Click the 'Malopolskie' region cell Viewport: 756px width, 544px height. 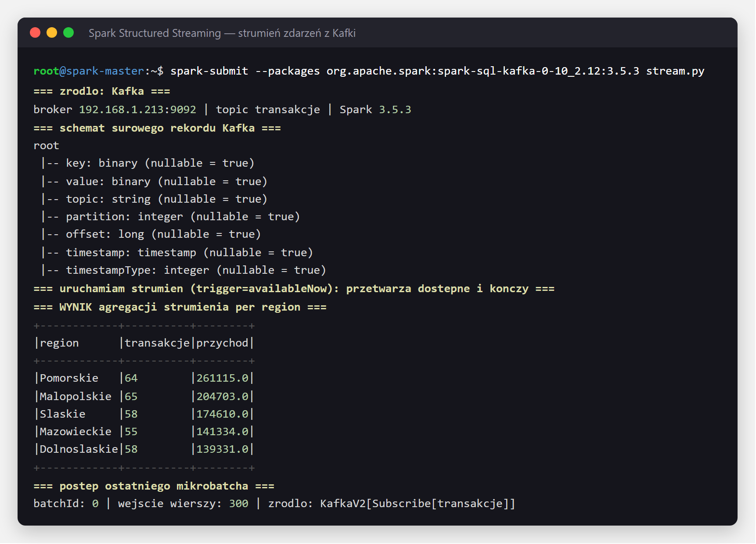76,397
